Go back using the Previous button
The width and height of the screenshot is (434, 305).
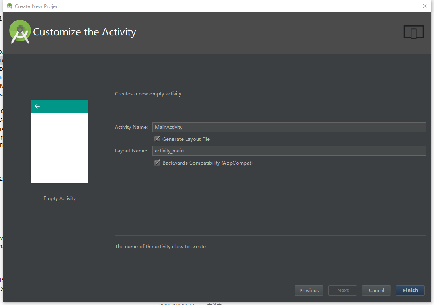[309, 290]
